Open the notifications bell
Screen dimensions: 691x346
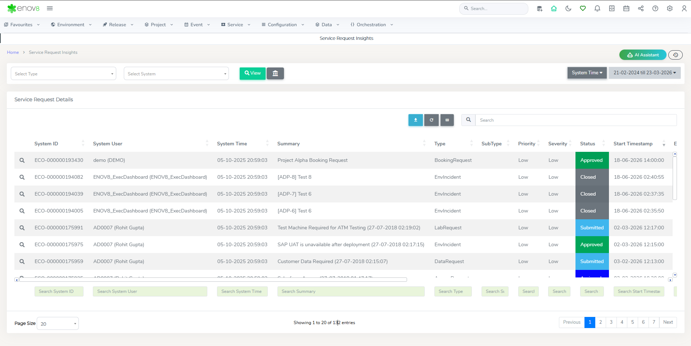coord(597,9)
